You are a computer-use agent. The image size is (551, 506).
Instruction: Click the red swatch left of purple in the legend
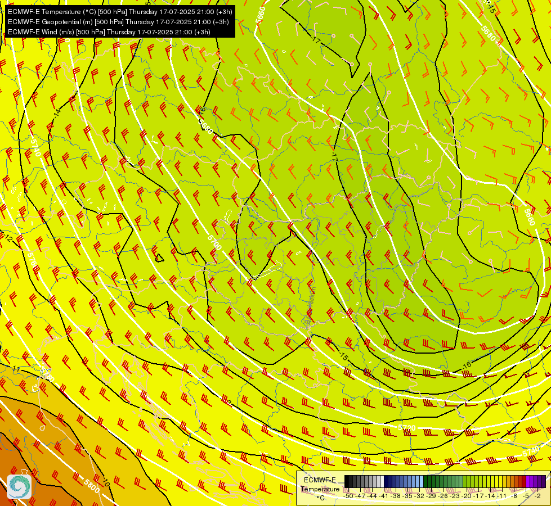pos(525,481)
